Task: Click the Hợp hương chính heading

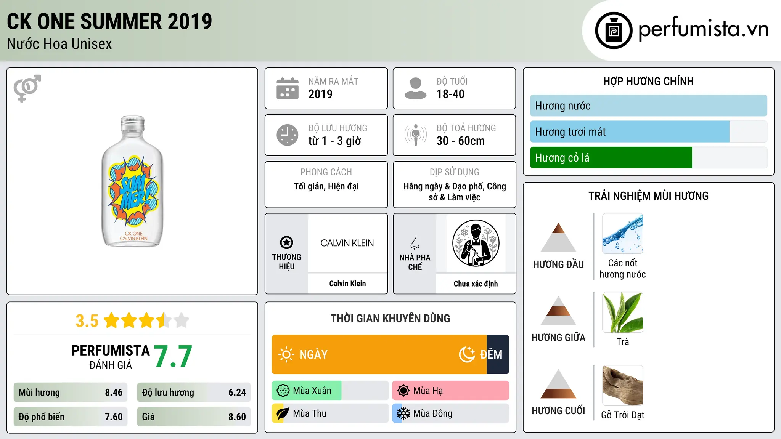Action: click(x=648, y=81)
